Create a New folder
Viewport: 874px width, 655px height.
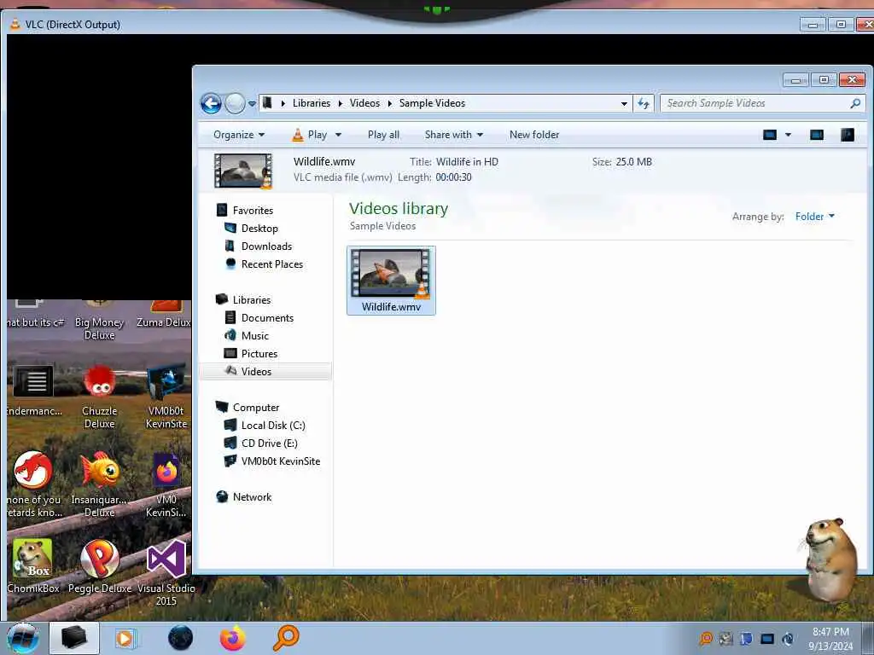(534, 135)
